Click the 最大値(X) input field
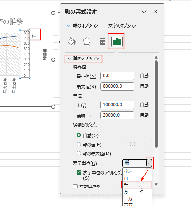The height and width of the screenshot is (206, 191). pyautogui.click(x=117, y=86)
